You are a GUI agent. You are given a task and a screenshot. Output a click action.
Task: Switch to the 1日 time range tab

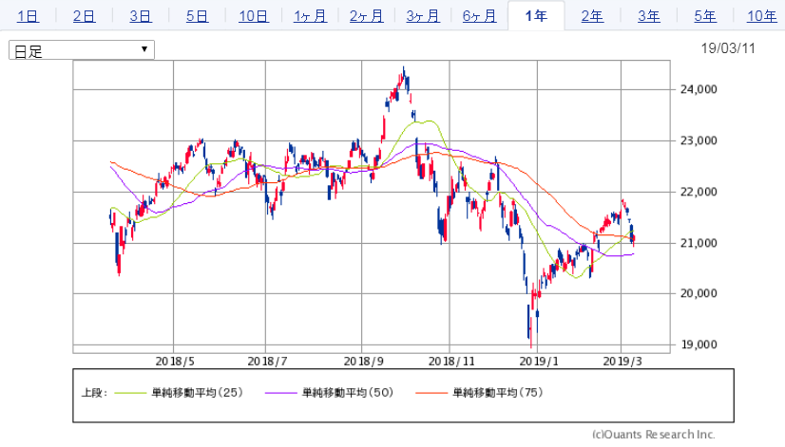point(28,16)
